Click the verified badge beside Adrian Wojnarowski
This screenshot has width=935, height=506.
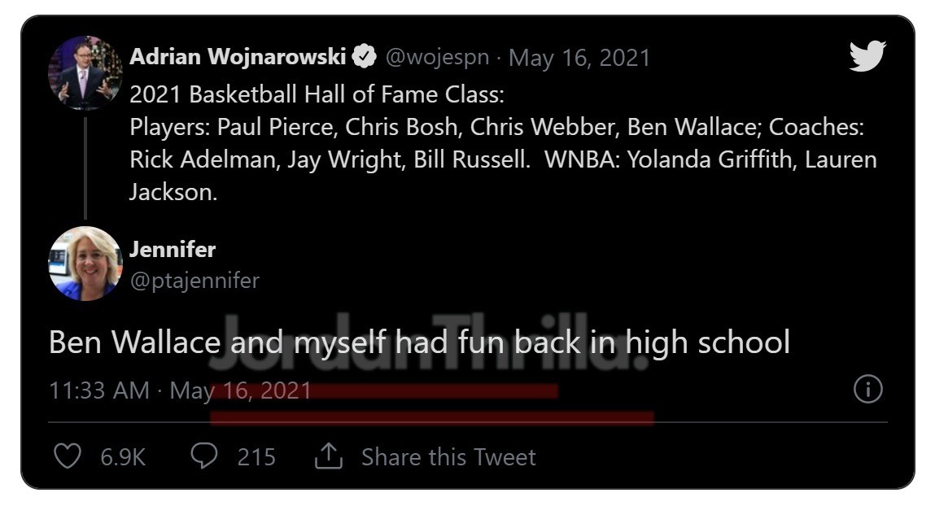pyautogui.click(x=363, y=58)
